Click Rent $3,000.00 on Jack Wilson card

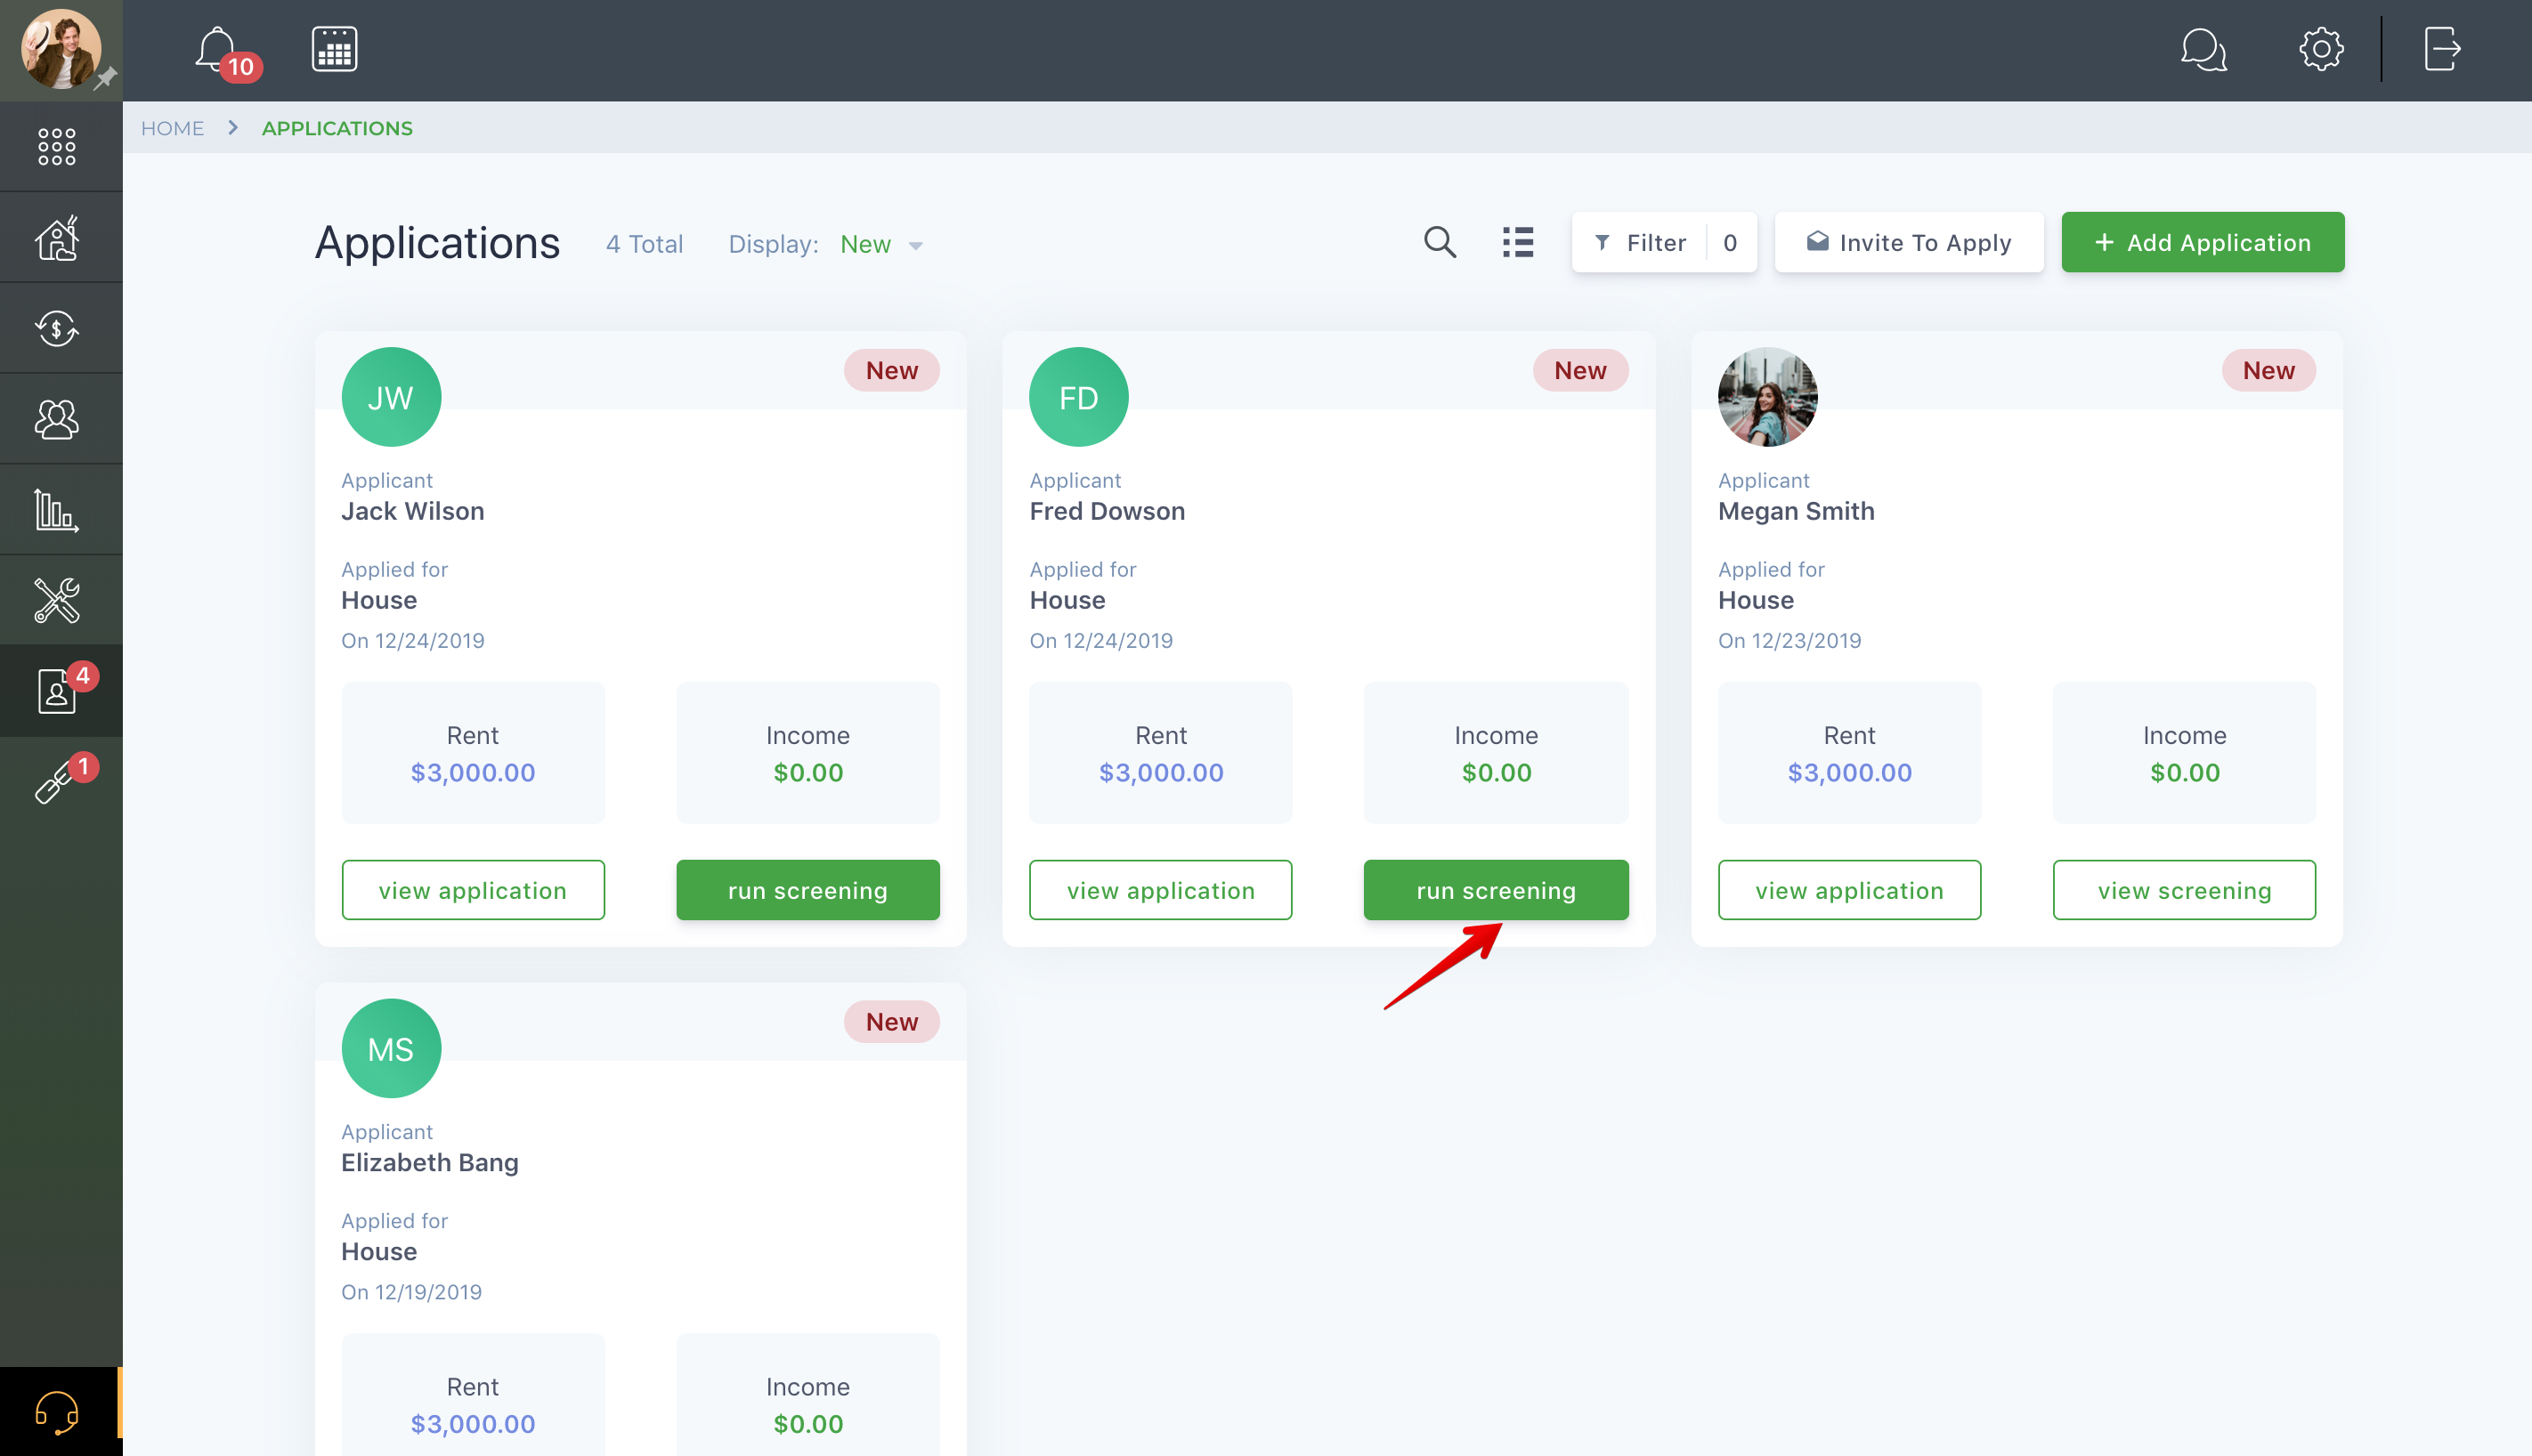click(473, 753)
